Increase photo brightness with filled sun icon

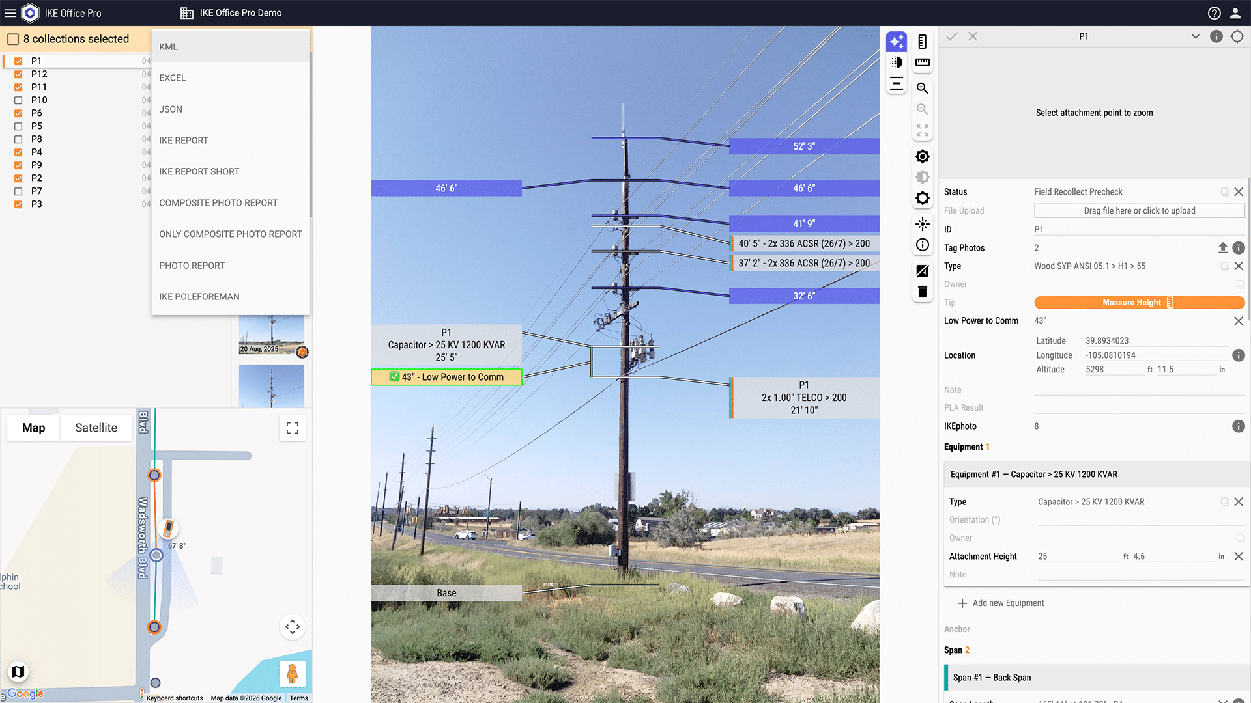tap(923, 156)
